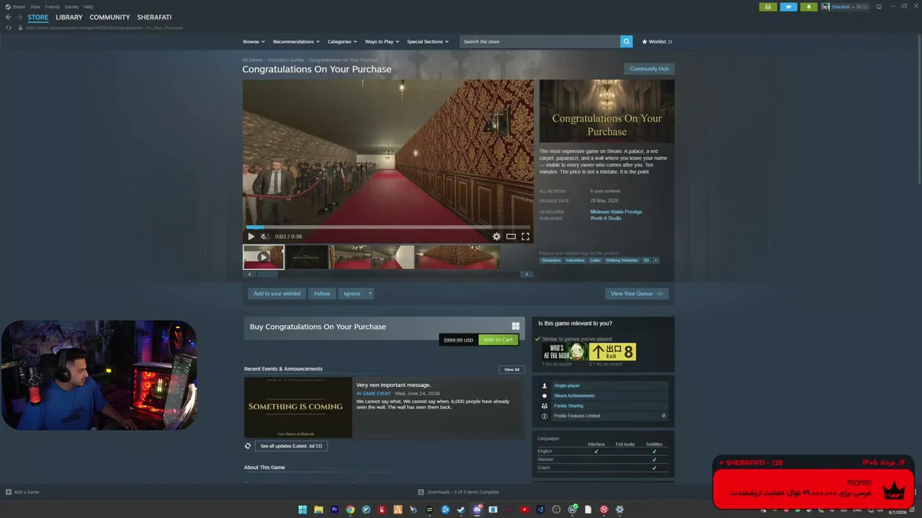This screenshot has height=518, width=922.
Task: Click refresh icon beside See all updates
Action: (x=248, y=446)
